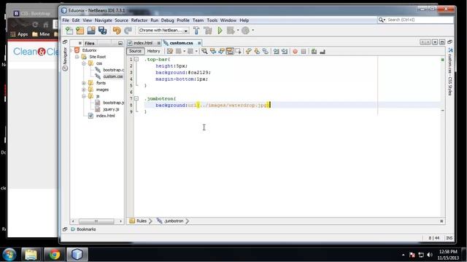Minimize the Files panel
467x262 pixels.
point(120,43)
